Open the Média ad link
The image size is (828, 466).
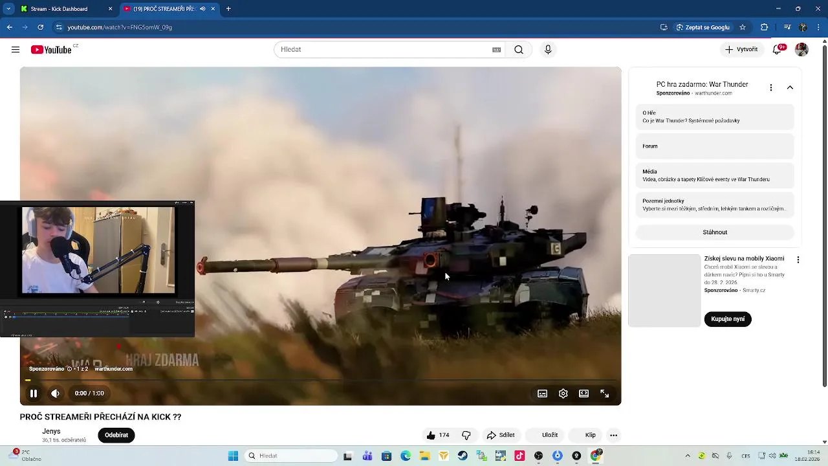[x=715, y=175]
